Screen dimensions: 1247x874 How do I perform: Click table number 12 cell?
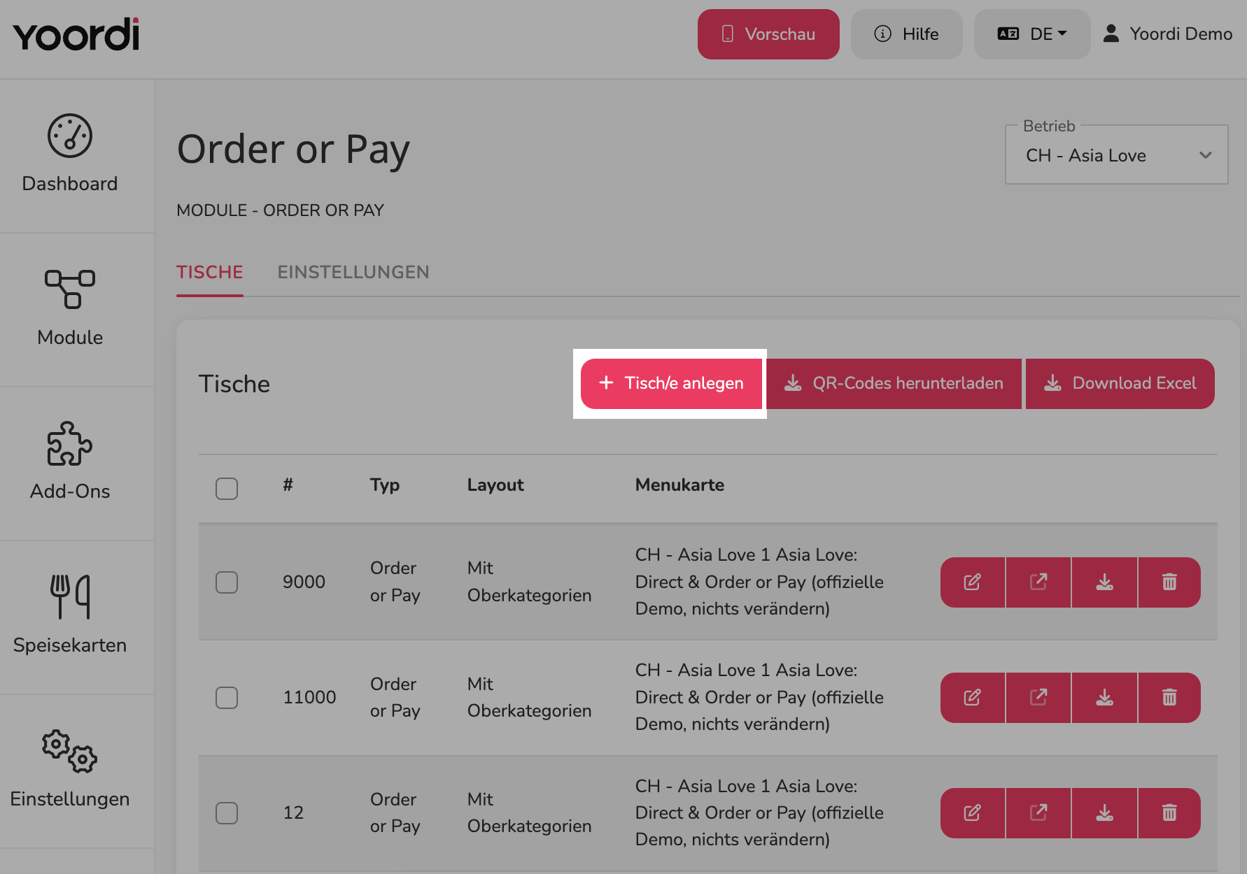click(x=293, y=812)
